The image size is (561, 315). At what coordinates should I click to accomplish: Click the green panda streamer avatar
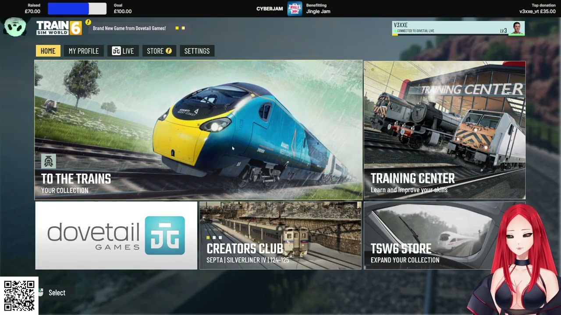tap(15, 27)
